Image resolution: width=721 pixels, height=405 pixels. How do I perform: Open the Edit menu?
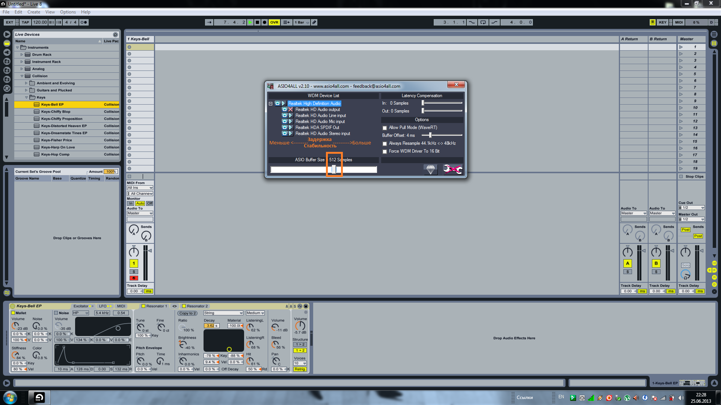[x=18, y=12]
